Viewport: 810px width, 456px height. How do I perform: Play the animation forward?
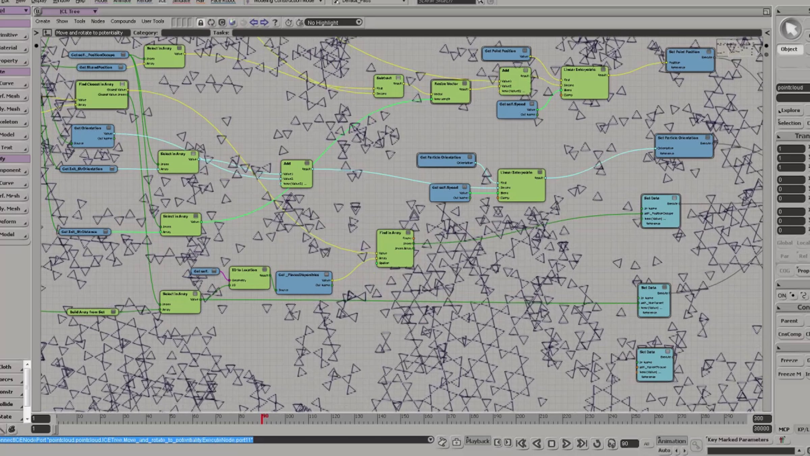(566, 443)
